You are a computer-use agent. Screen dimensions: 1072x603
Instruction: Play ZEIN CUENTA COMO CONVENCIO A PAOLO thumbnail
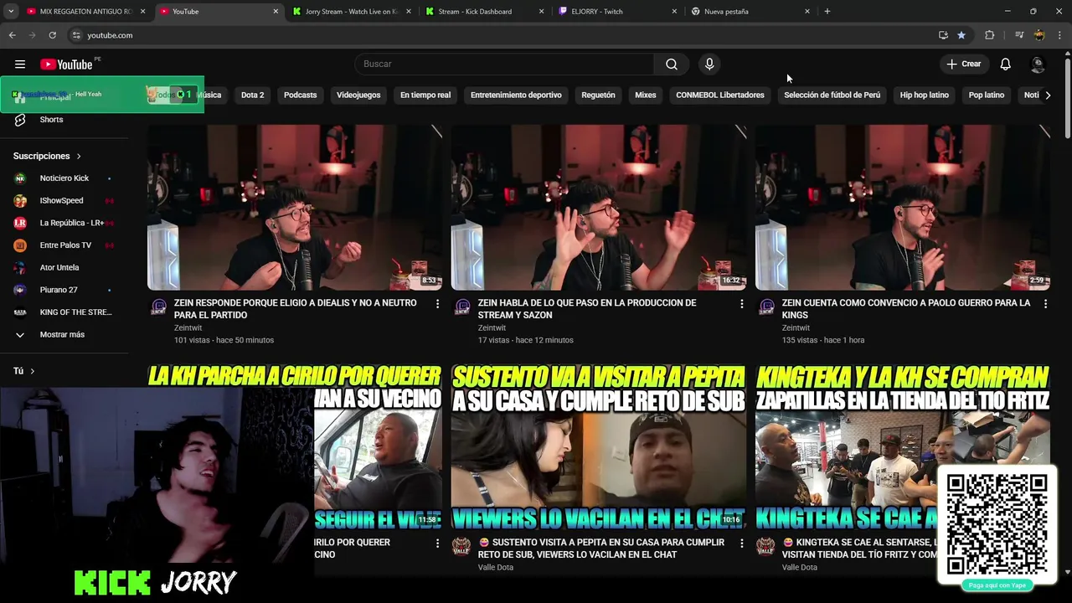902,207
